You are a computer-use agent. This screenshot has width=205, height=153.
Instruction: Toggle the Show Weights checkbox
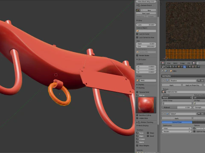coord(137,145)
